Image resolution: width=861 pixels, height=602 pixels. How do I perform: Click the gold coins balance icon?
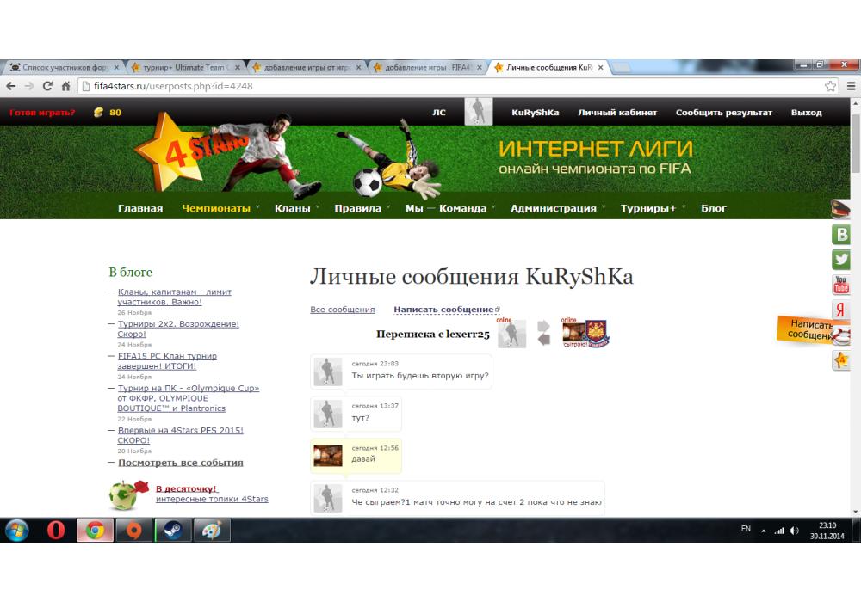pyautogui.click(x=99, y=113)
